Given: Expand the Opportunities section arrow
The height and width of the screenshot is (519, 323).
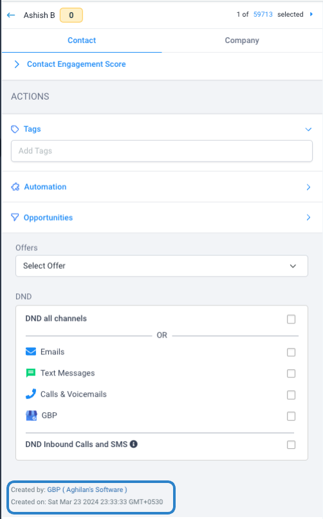Looking at the screenshot, I should pyautogui.click(x=308, y=217).
